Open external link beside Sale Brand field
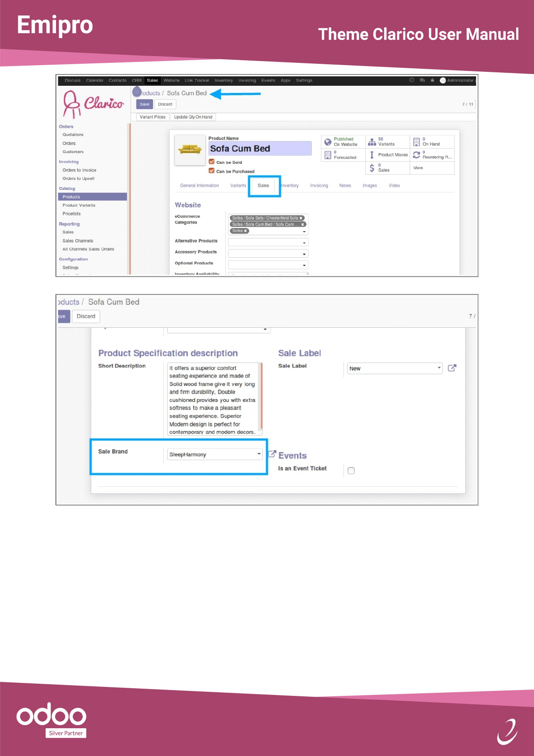Viewport: 534px width, 756px height. point(272,454)
